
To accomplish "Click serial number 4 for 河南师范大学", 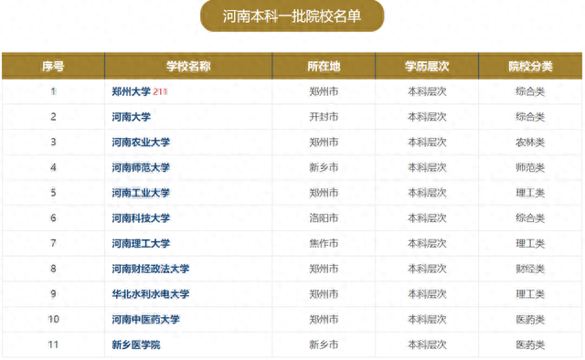I will click(x=53, y=167).
